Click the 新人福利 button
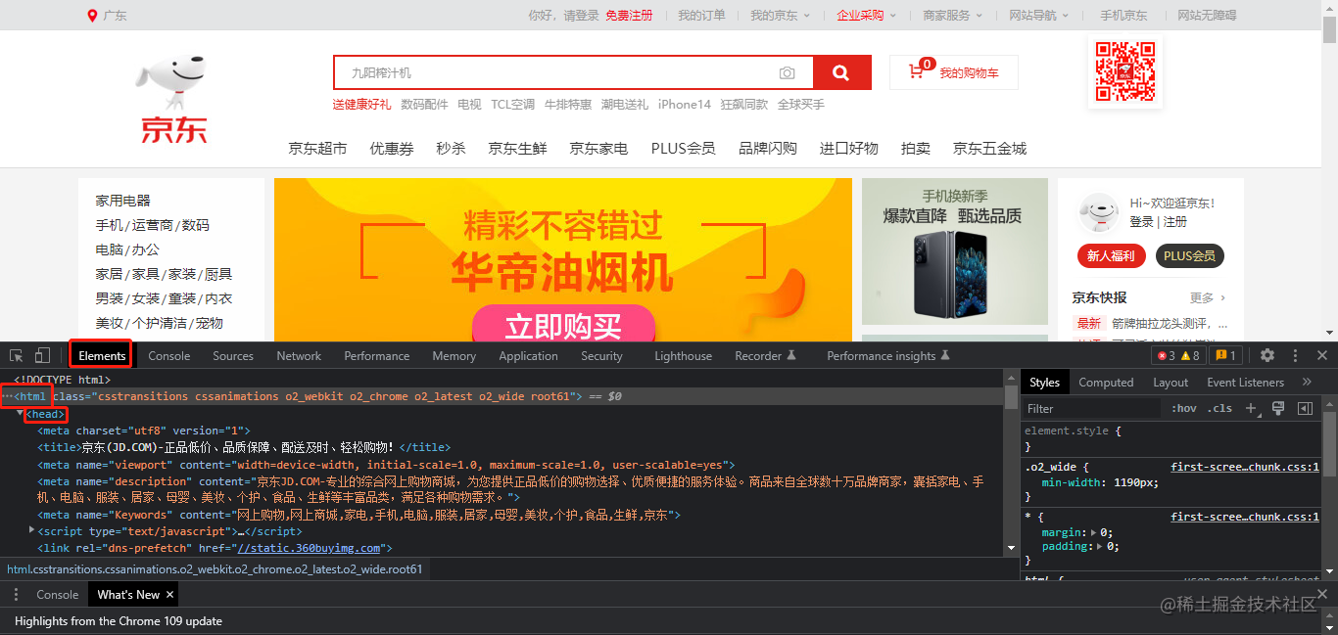 click(1111, 256)
